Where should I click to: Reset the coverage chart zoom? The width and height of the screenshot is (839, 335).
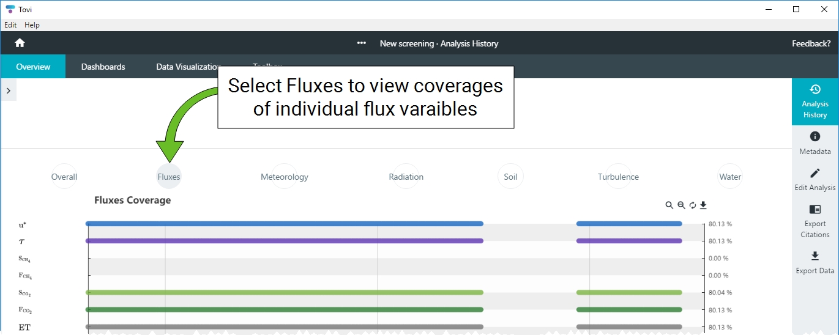[x=693, y=205]
